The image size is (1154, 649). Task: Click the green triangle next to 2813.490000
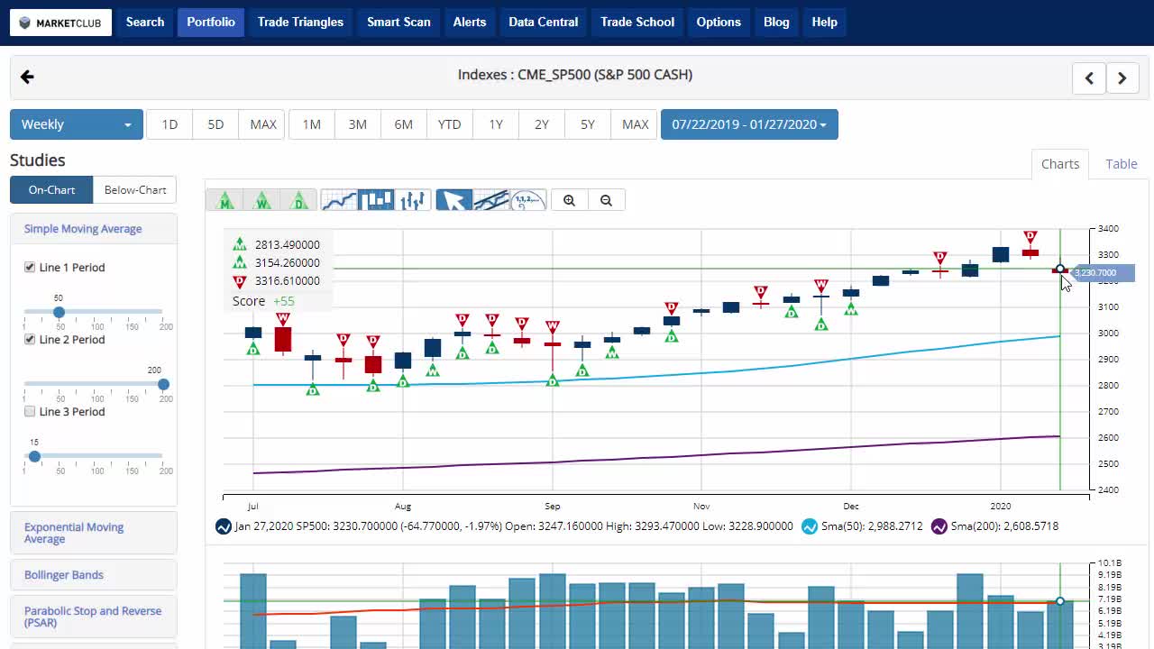(x=240, y=244)
